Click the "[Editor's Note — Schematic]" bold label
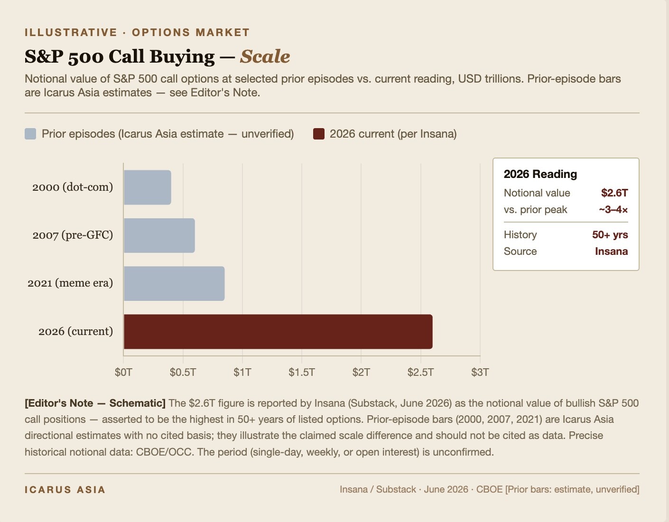This screenshot has height=522, width=669. [x=95, y=403]
